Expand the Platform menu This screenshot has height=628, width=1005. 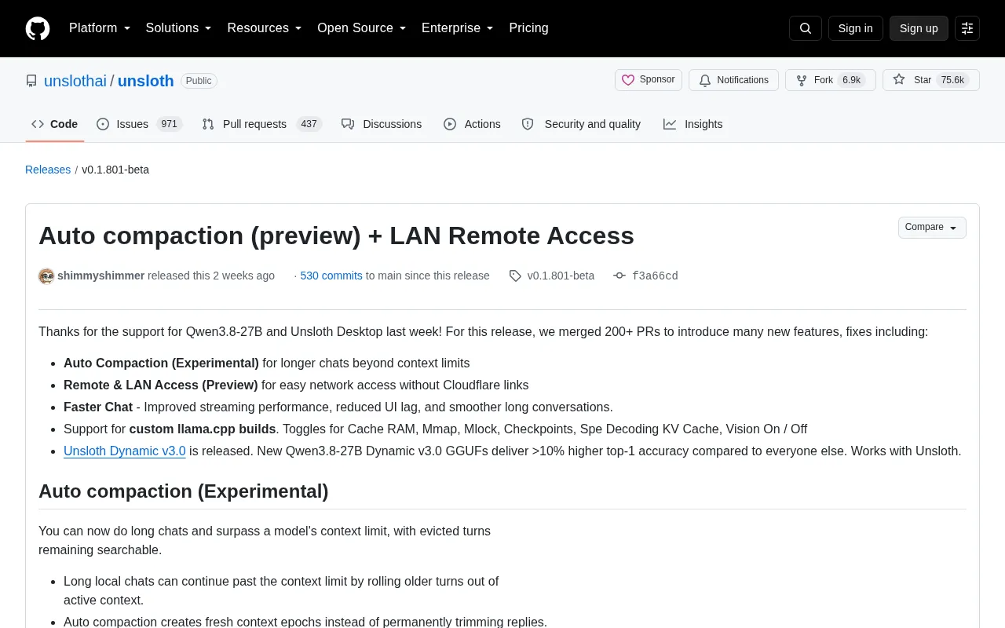coord(100,28)
